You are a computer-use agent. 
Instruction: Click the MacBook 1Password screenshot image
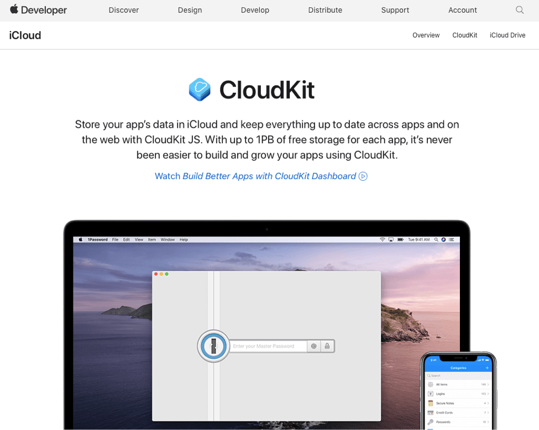[267, 325]
